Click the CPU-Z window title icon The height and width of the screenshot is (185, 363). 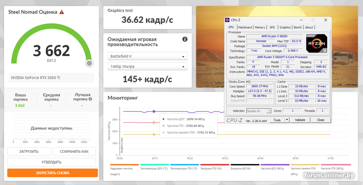pos(227,20)
